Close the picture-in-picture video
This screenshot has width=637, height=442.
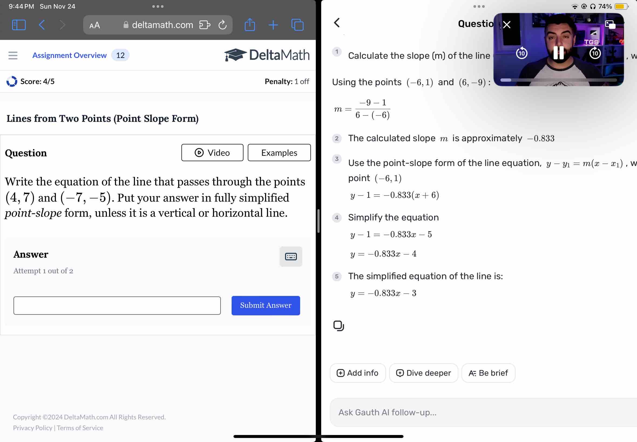tap(507, 25)
